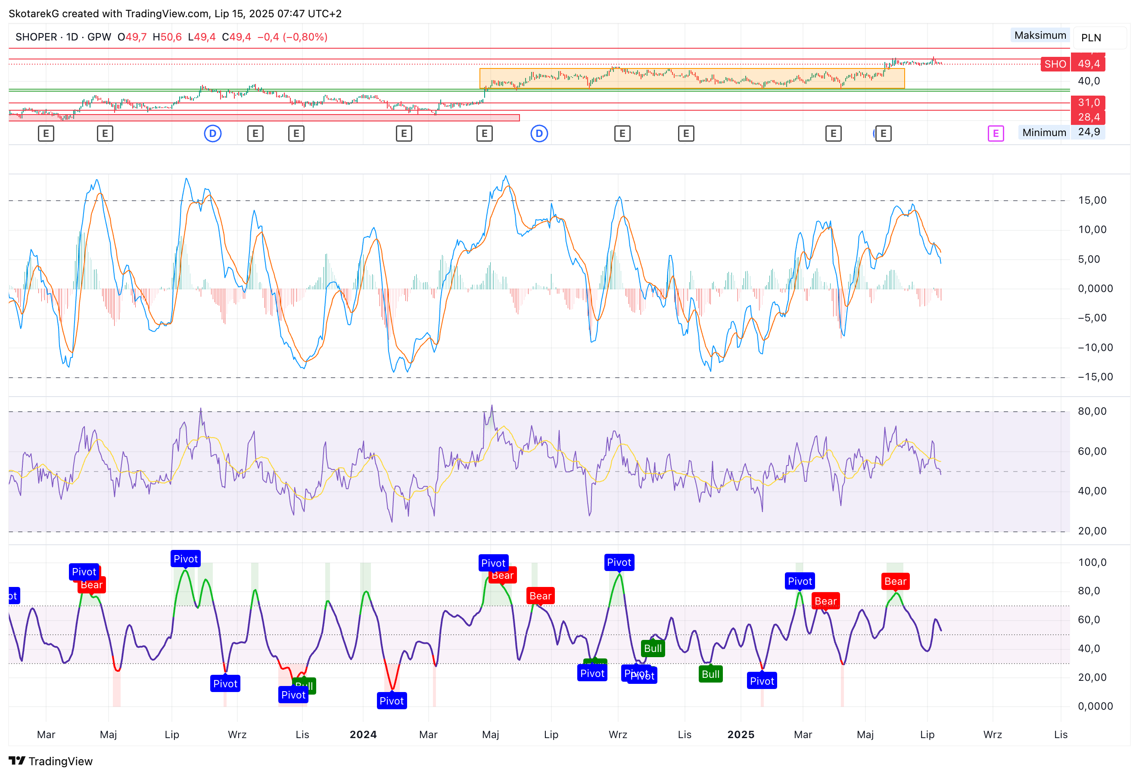Viewport: 1139px width, 776px height.
Task: Click the Bear label overlapping the May 2024 Pivot
Action: (x=503, y=576)
